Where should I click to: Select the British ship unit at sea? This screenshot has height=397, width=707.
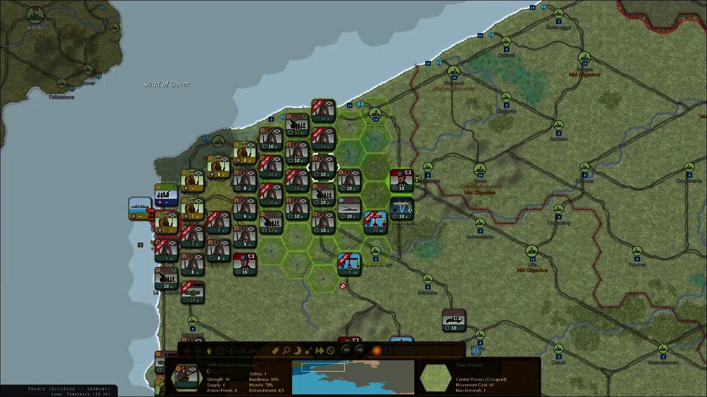(x=140, y=208)
